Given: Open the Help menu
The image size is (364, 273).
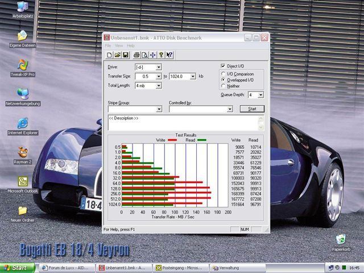Looking at the screenshot, I should point(131,45).
